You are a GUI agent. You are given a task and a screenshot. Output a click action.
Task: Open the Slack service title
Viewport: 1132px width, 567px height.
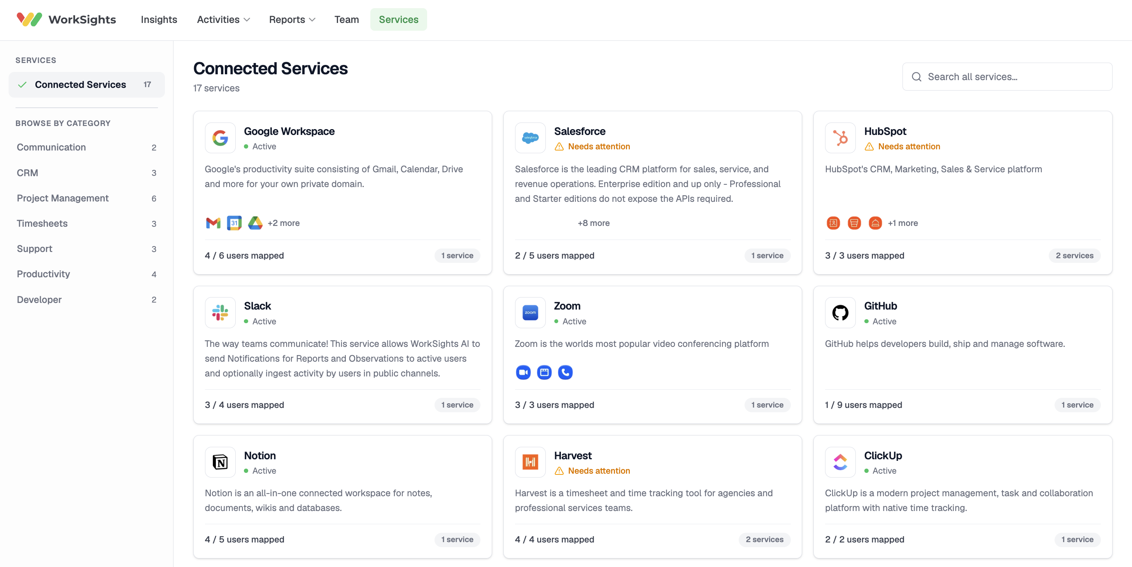pyautogui.click(x=258, y=306)
